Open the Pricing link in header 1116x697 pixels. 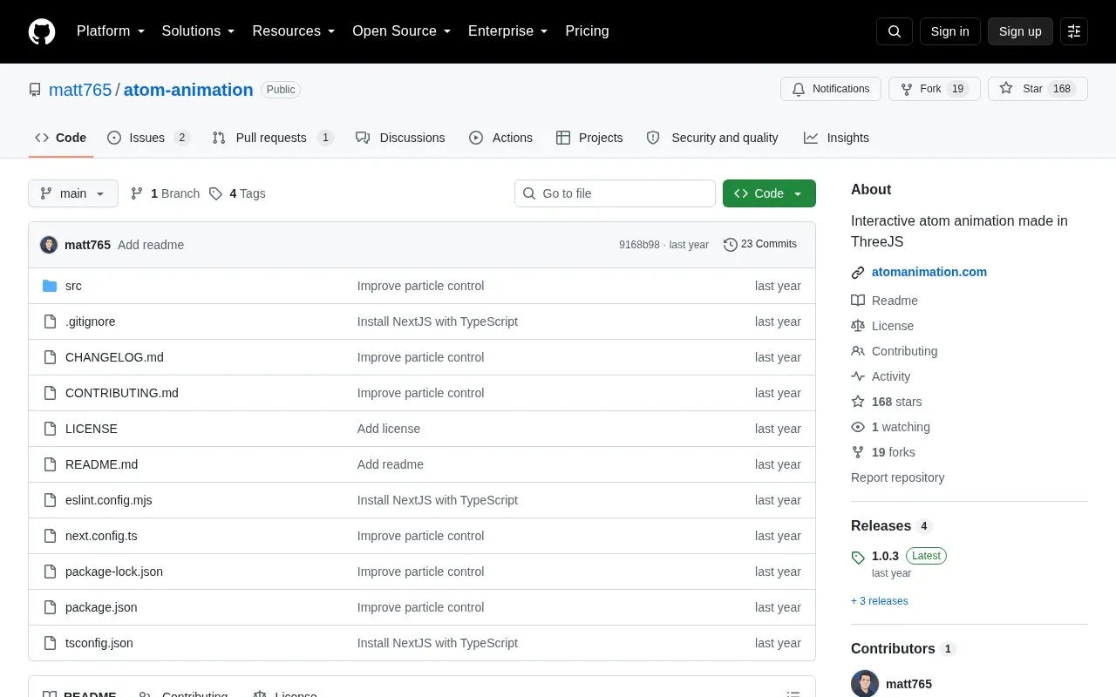tap(587, 31)
